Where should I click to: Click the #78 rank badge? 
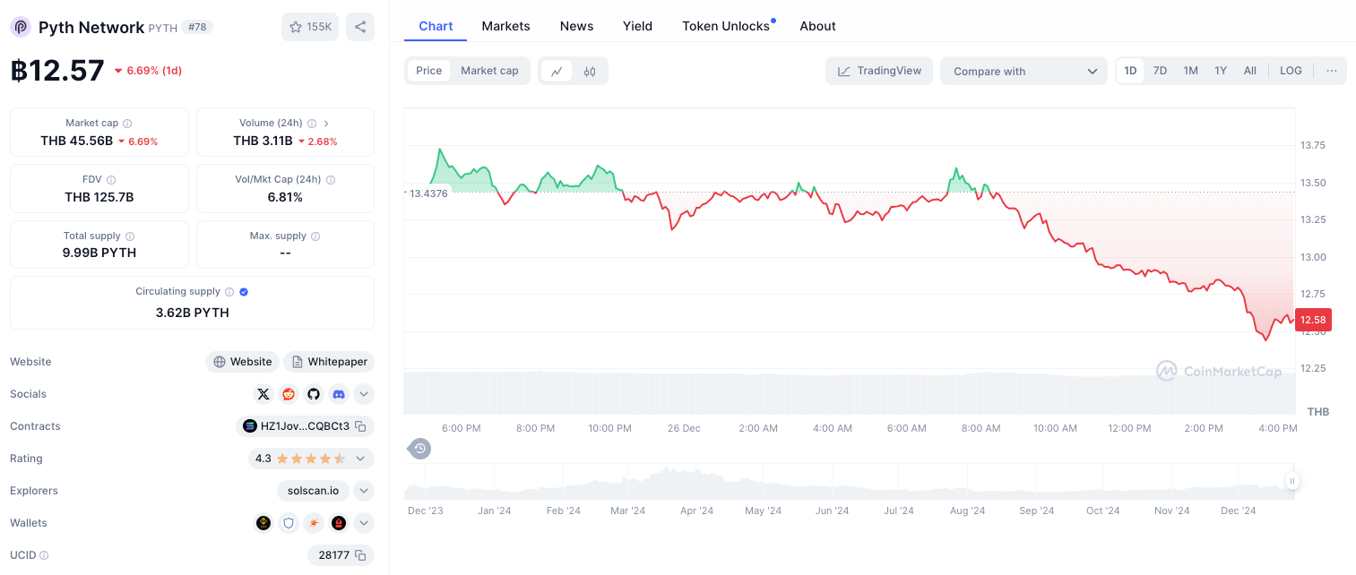(197, 27)
